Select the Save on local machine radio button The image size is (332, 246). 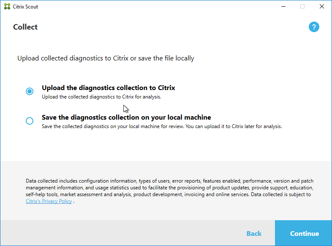tap(30, 121)
